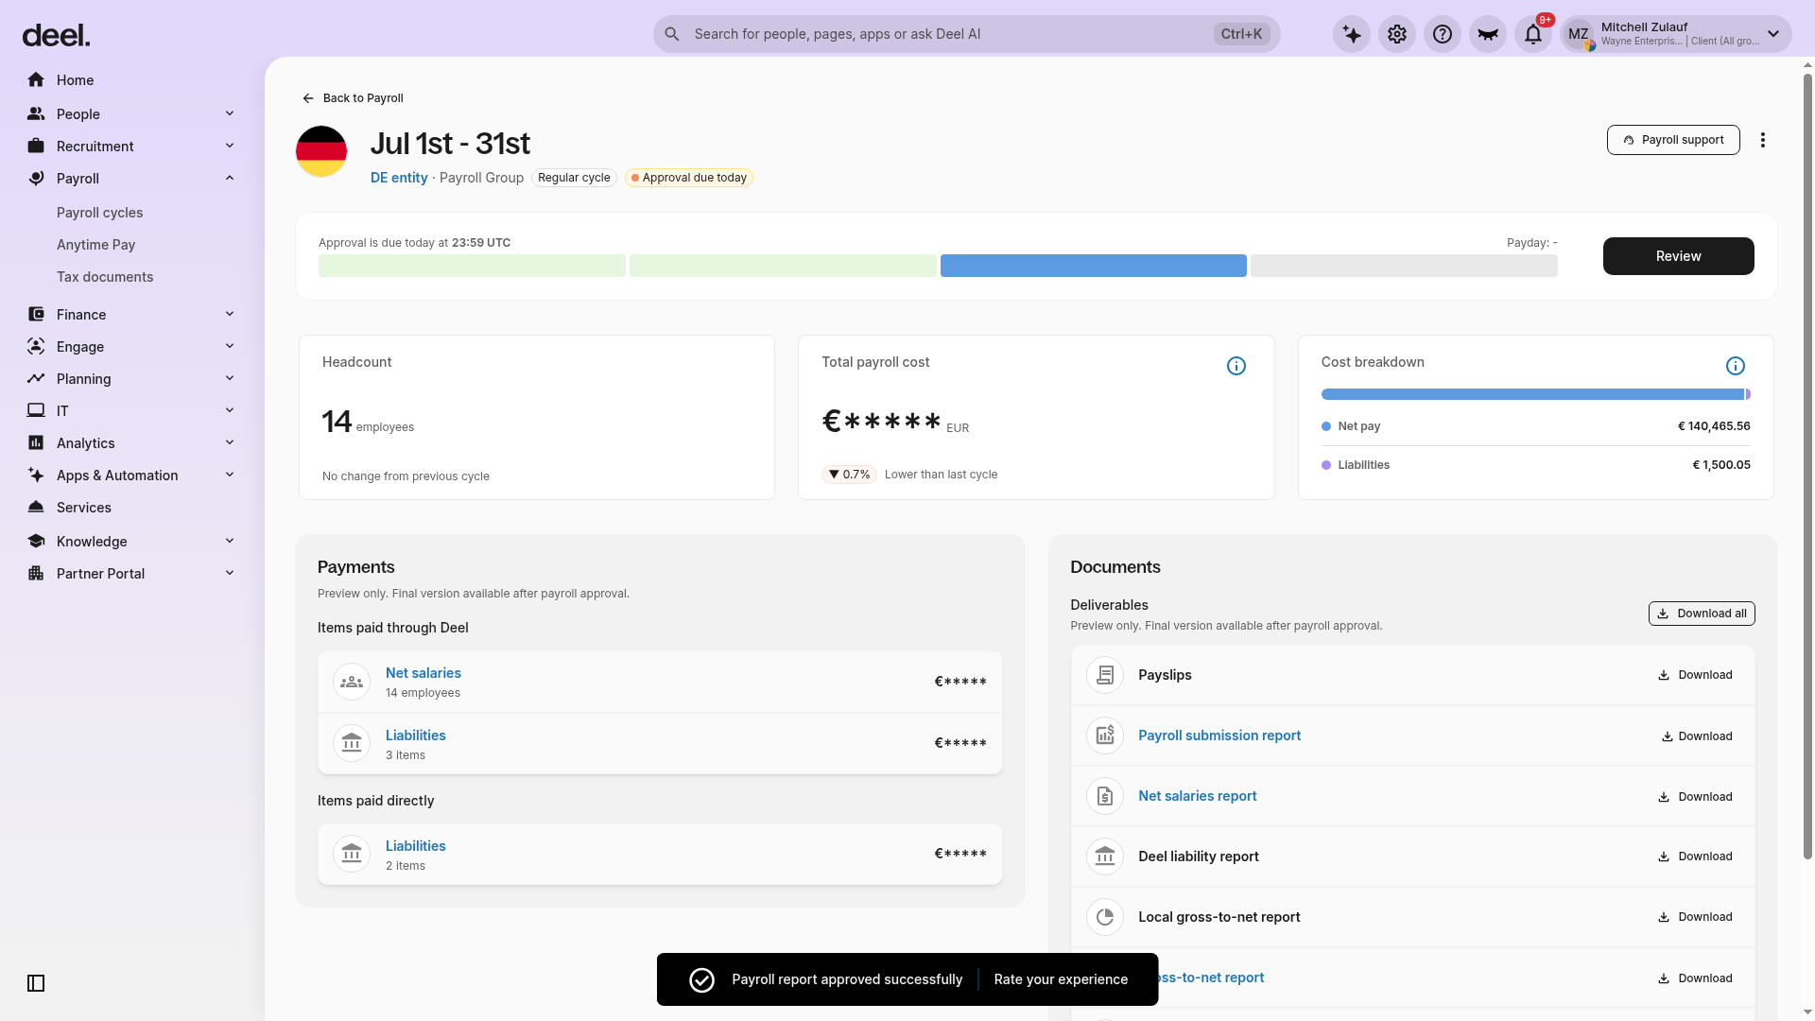Go to Home in sidebar
Screen dimensions: 1815x1021
pyautogui.click(x=75, y=80)
